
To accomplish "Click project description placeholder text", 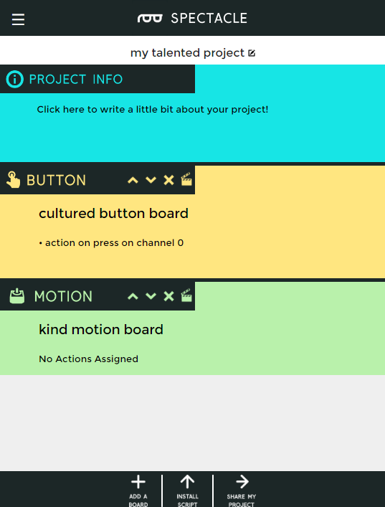I will [153, 110].
